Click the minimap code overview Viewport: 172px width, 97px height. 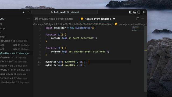pyautogui.click(x=138, y=28)
